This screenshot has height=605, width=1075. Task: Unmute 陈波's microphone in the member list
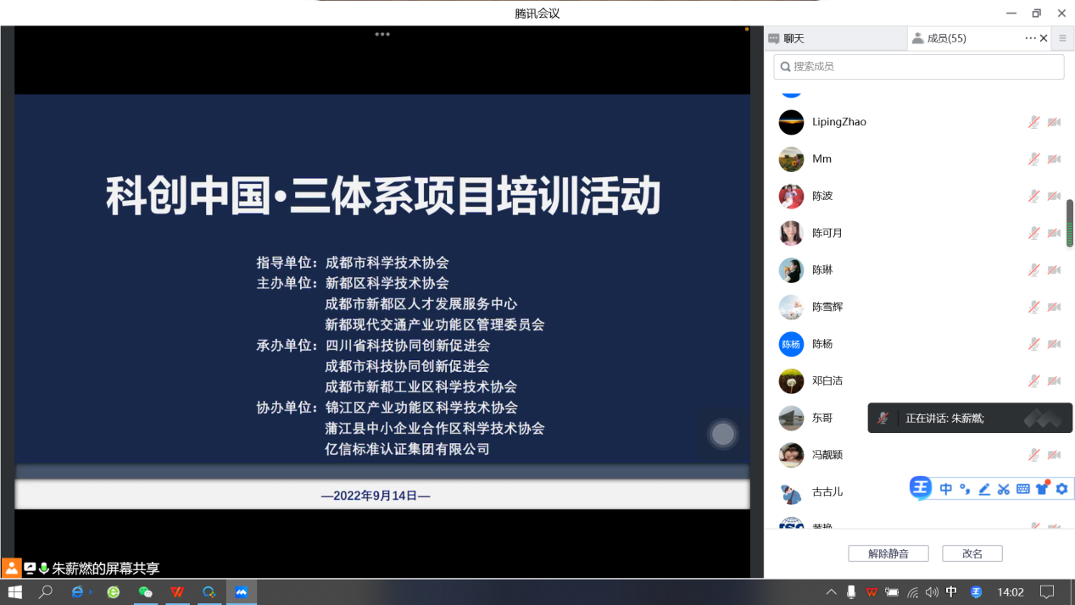point(1033,196)
